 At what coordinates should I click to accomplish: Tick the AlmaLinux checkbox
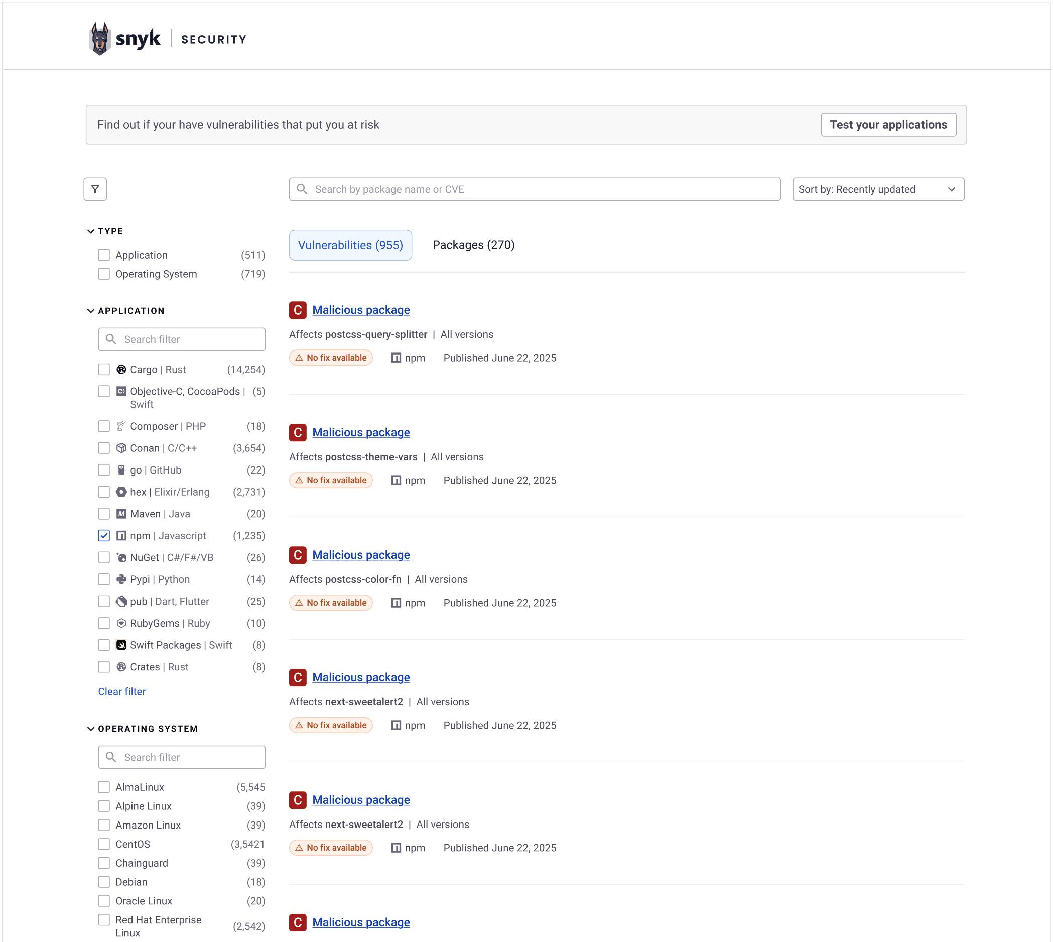[x=104, y=788]
